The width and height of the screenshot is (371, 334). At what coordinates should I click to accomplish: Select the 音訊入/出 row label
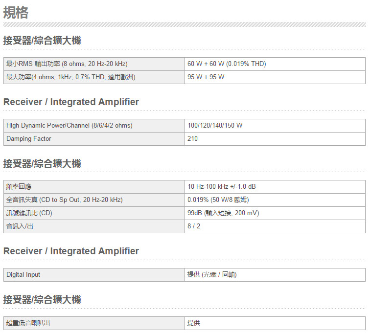click(x=20, y=226)
